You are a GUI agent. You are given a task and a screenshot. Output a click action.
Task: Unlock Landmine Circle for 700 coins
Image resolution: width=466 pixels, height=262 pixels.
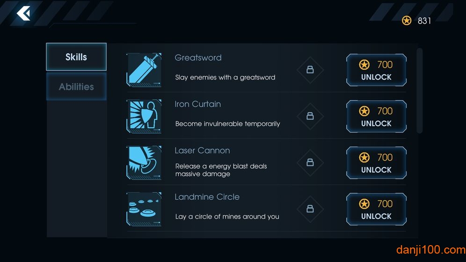coord(376,209)
